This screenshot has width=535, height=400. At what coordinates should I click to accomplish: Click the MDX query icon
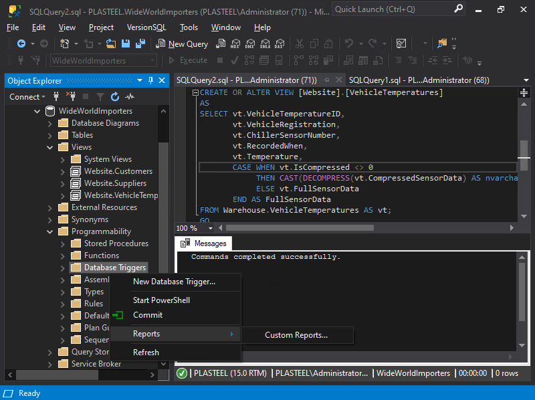coord(235,43)
